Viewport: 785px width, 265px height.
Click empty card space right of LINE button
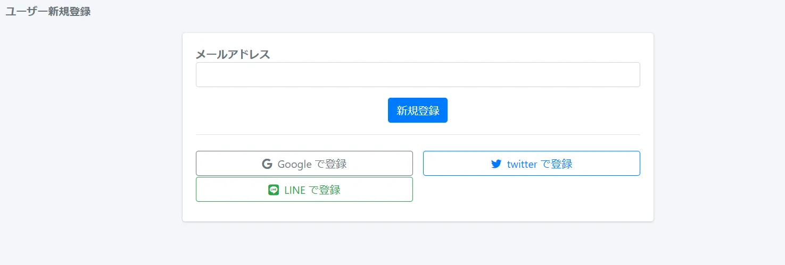(531, 190)
